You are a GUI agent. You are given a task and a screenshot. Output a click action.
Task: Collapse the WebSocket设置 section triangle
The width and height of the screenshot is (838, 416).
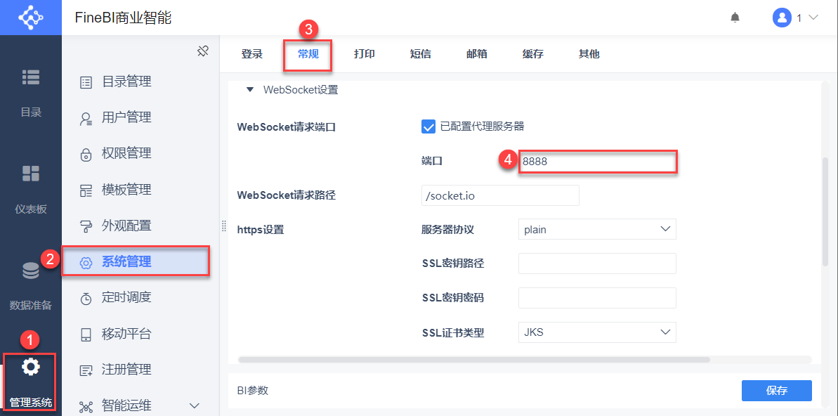[x=249, y=90]
